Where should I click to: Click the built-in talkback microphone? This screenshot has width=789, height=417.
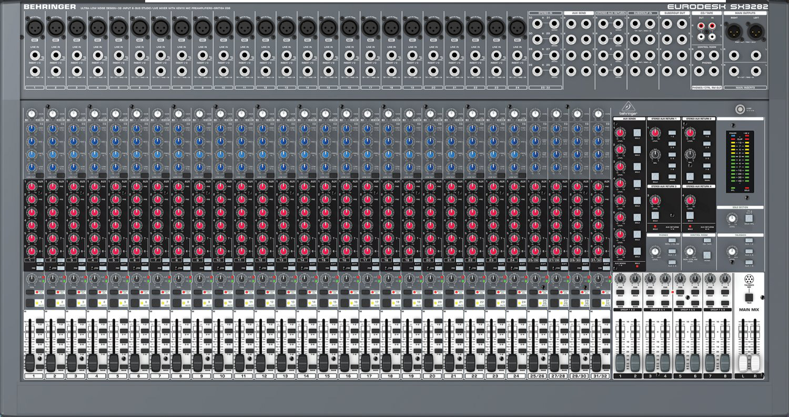click(x=749, y=279)
